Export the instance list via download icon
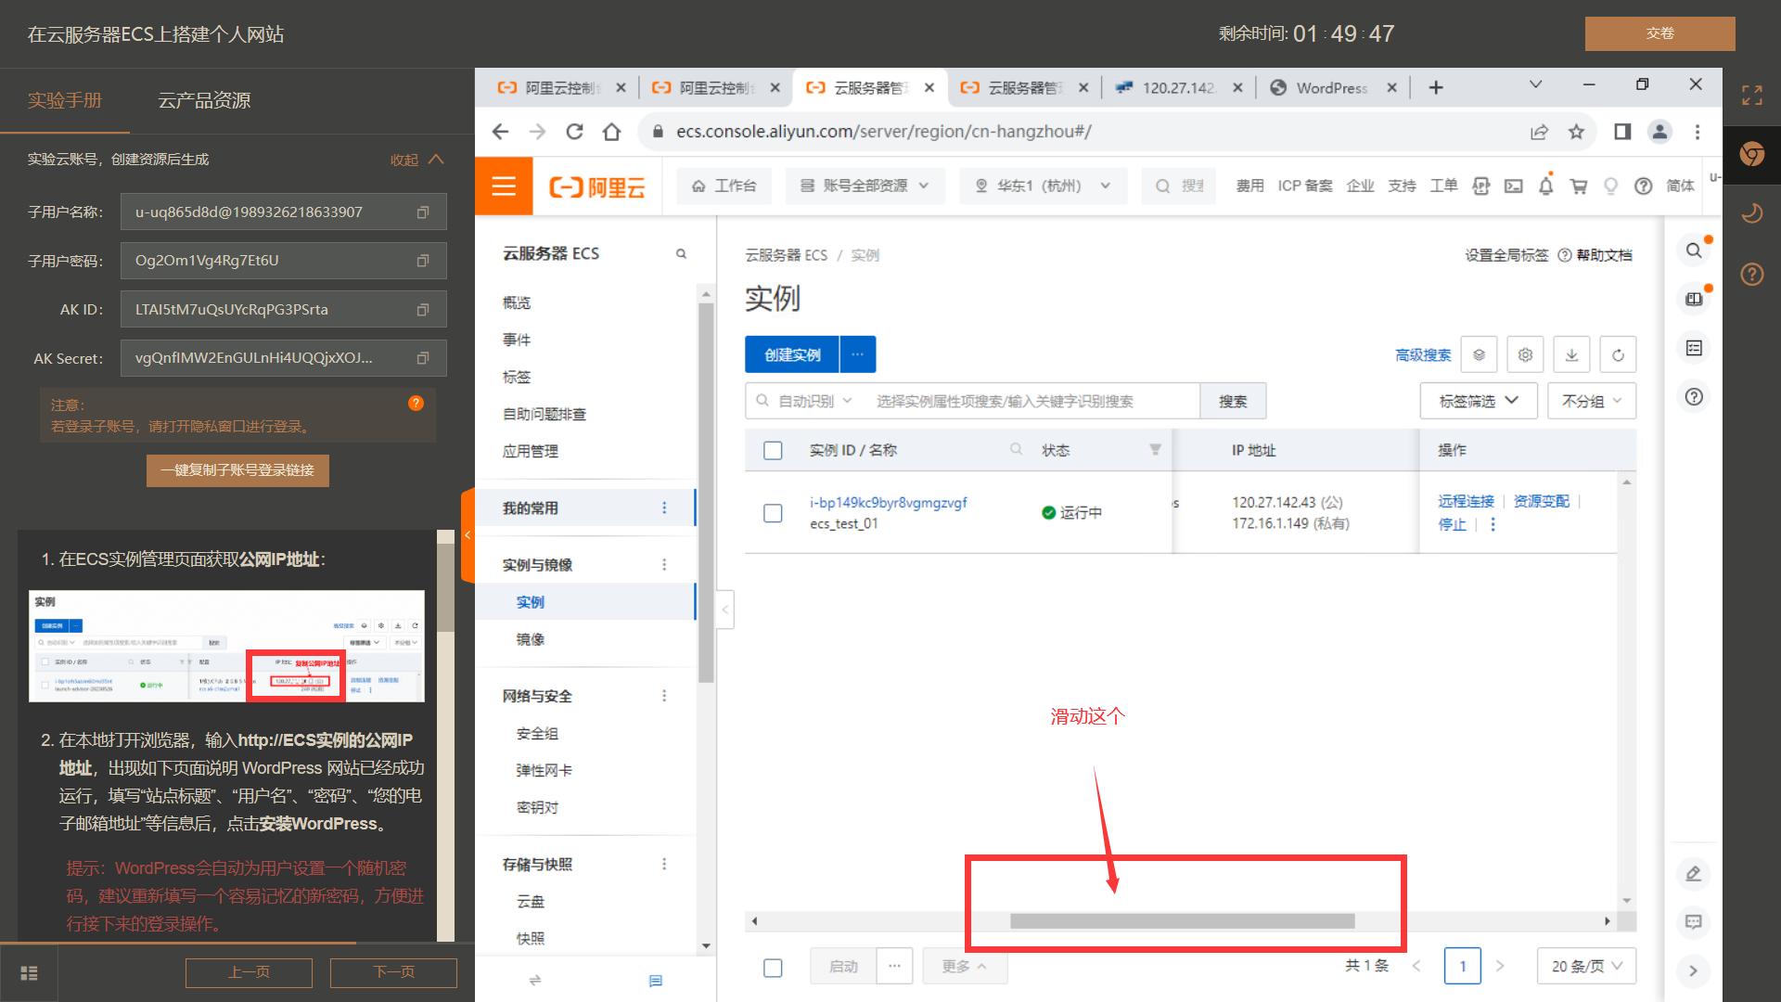 [x=1571, y=354]
